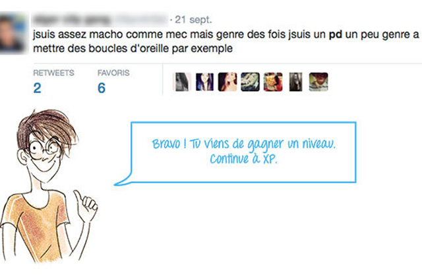The image size is (422, 277).
Task: Open the fourth teal-toned liker avatar
Action: coord(250,82)
